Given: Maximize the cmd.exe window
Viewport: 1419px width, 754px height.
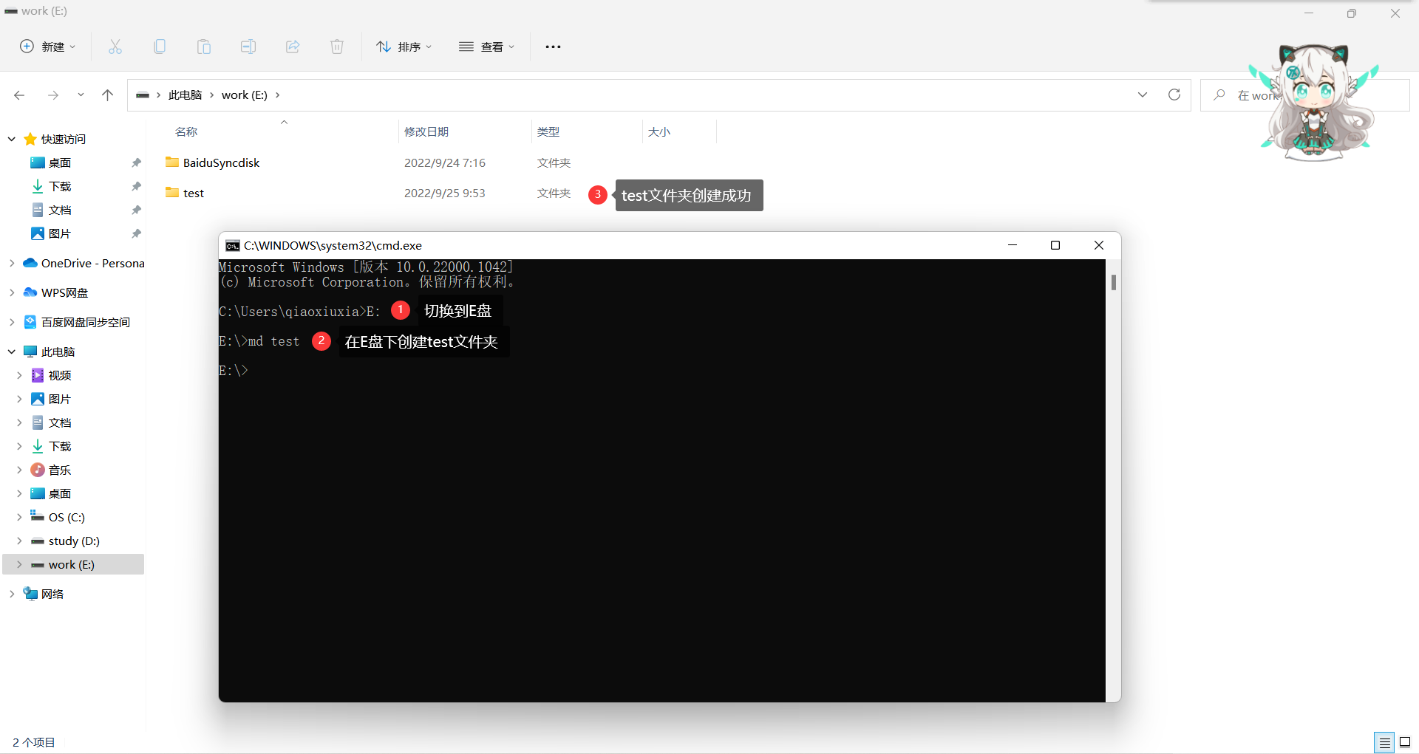Looking at the screenshot, I should point(1055,245).
